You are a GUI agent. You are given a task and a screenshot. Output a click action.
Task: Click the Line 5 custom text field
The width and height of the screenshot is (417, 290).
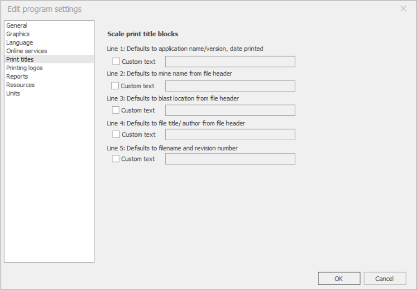tap(230, 159)
